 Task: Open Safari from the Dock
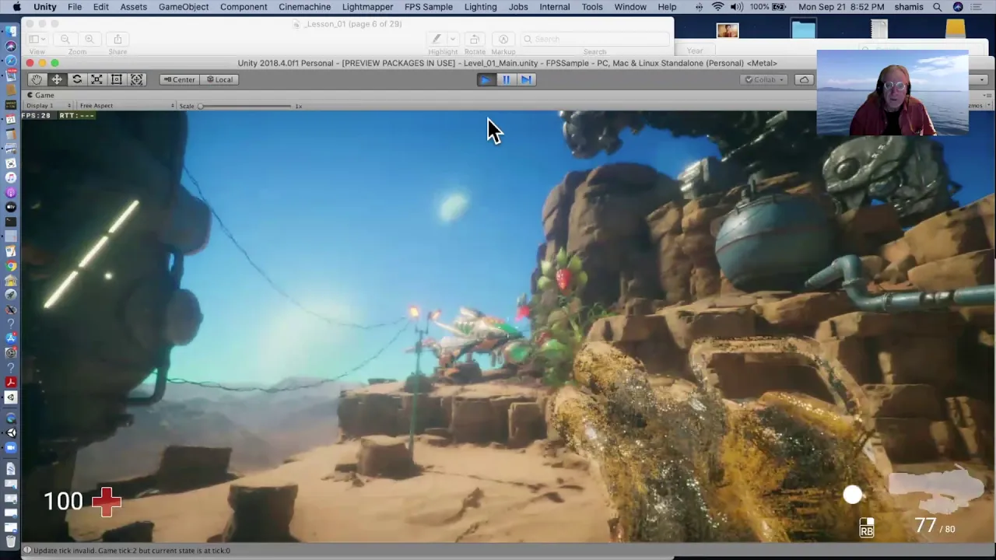point(11,61)
